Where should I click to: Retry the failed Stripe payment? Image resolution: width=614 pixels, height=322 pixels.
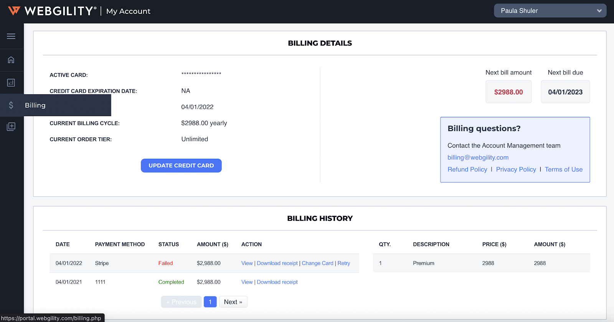tap(344, 263)
